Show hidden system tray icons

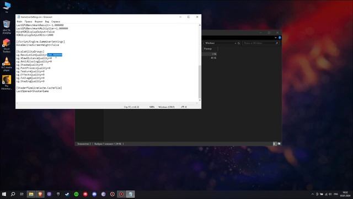(x=313, y=194)
